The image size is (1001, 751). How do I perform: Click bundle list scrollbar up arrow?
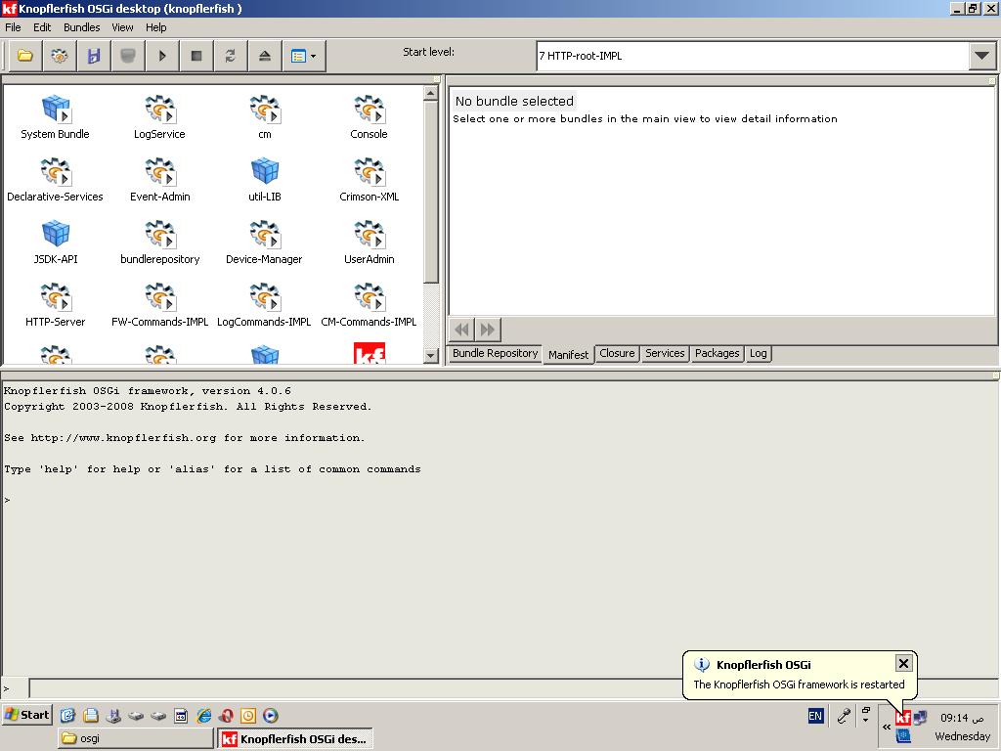(431, 93)
